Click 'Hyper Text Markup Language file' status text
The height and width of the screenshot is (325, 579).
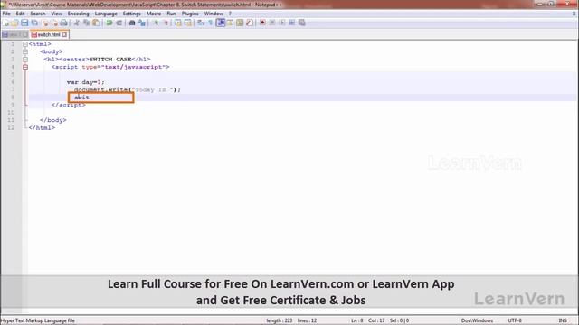[x=37, y=320]
